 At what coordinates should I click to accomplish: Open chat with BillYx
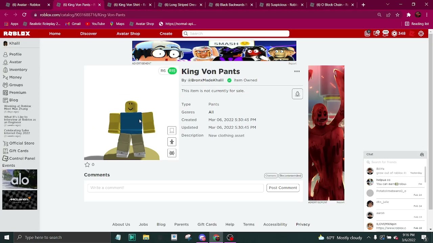point(394,171)
